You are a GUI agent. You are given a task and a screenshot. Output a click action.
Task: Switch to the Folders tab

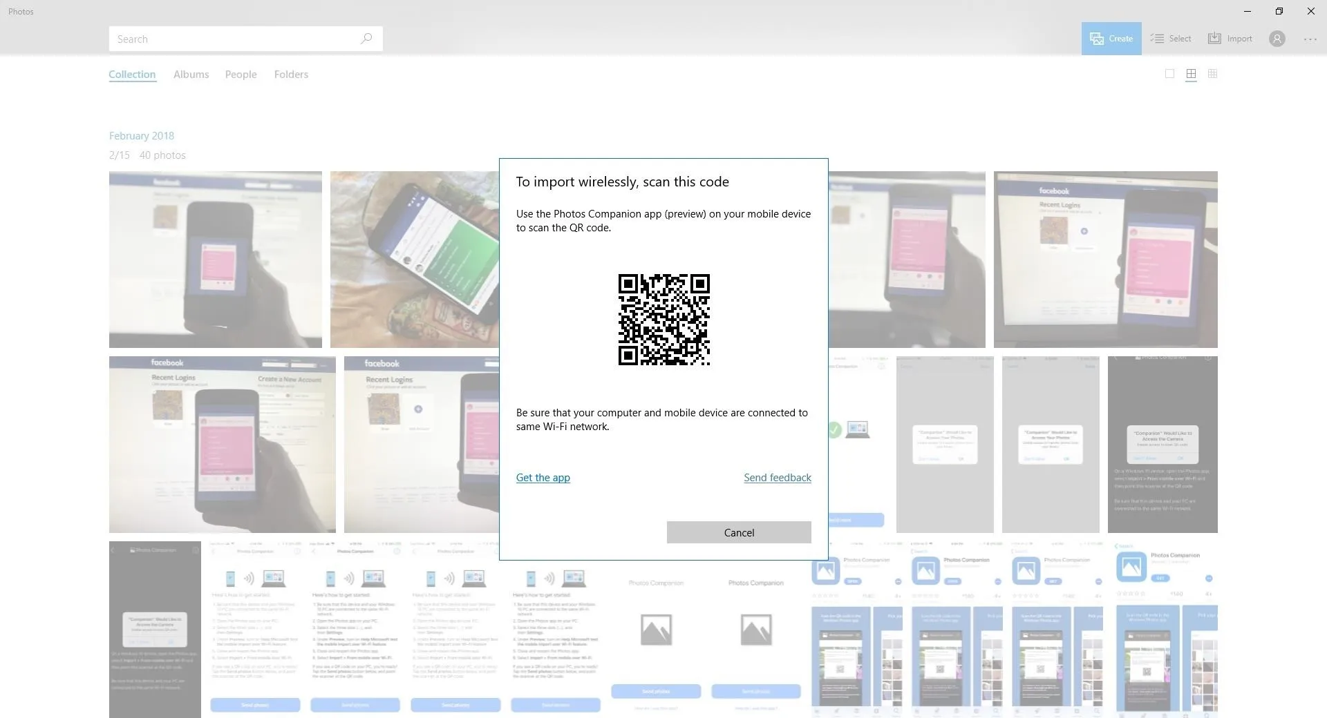click(291, 75)
